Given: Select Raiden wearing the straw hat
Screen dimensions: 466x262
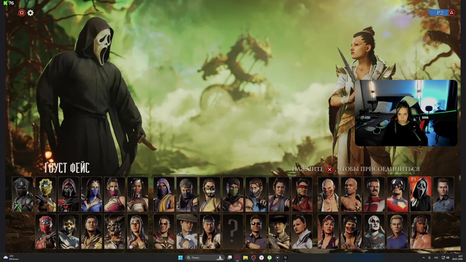Looking at the screenshot, I should click(187, 231).
